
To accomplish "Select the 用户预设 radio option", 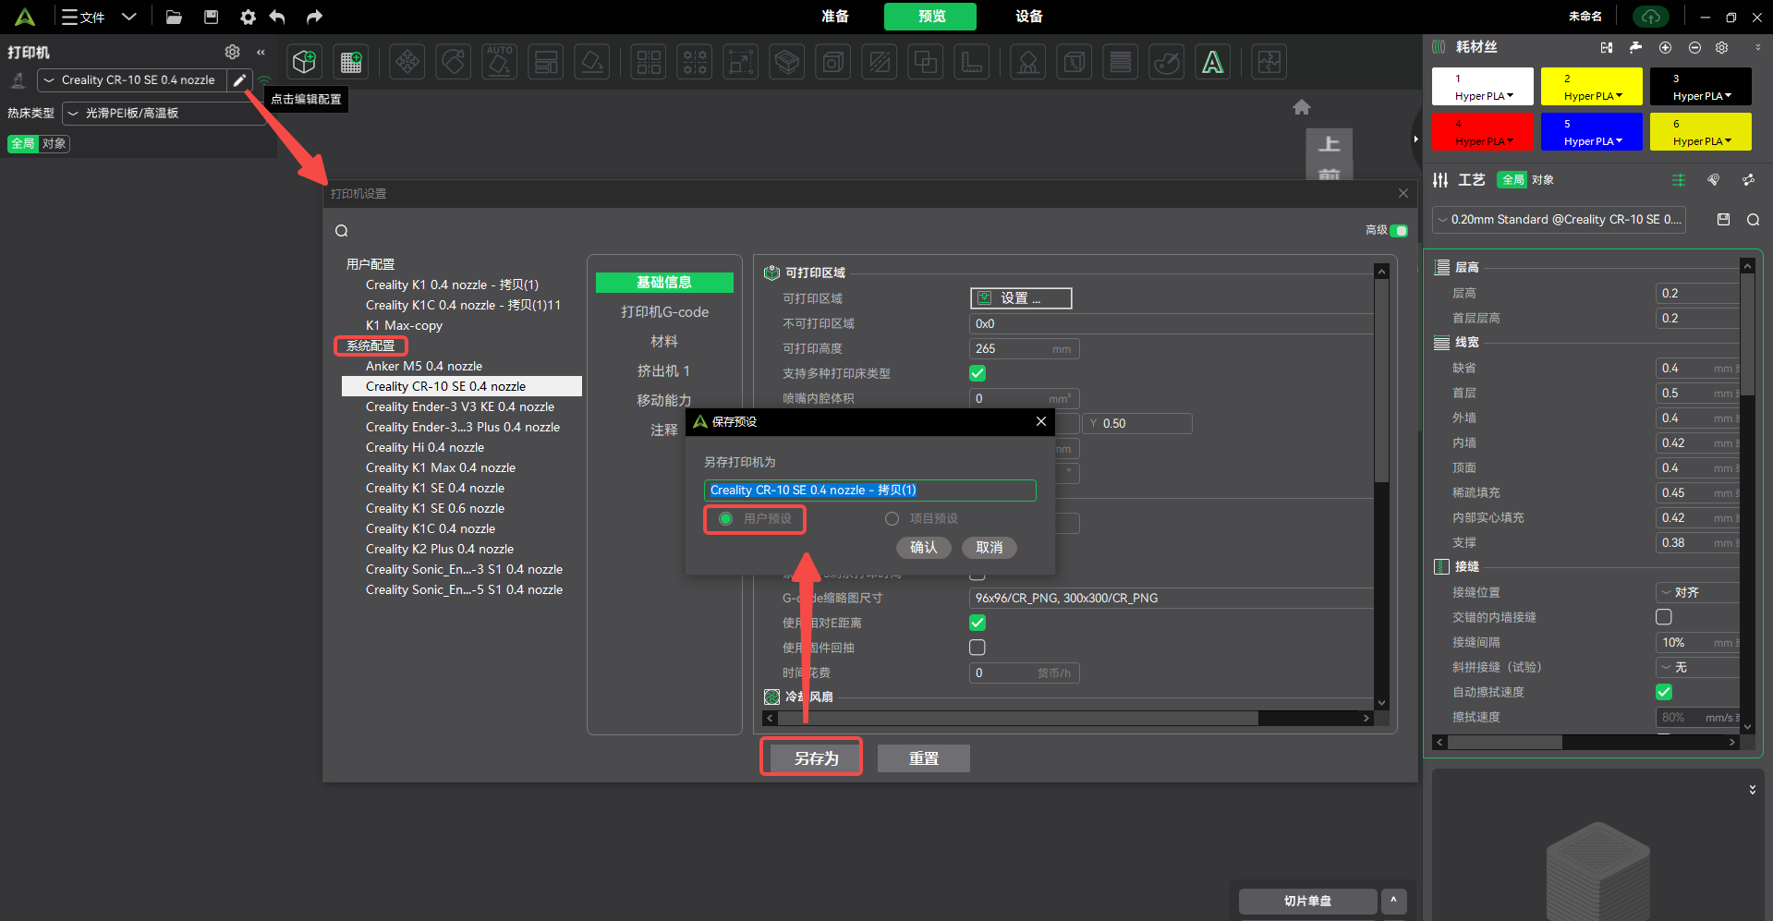I will click(725, 519).
